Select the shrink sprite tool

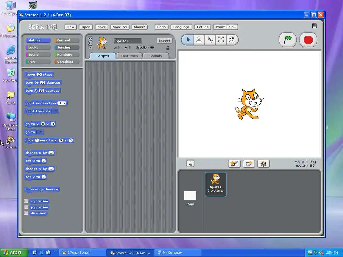point(231,40)
